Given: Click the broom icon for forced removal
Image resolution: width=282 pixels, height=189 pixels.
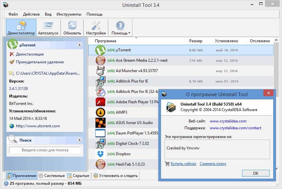Looking at the screenshot, I should [x=12, y=62].
